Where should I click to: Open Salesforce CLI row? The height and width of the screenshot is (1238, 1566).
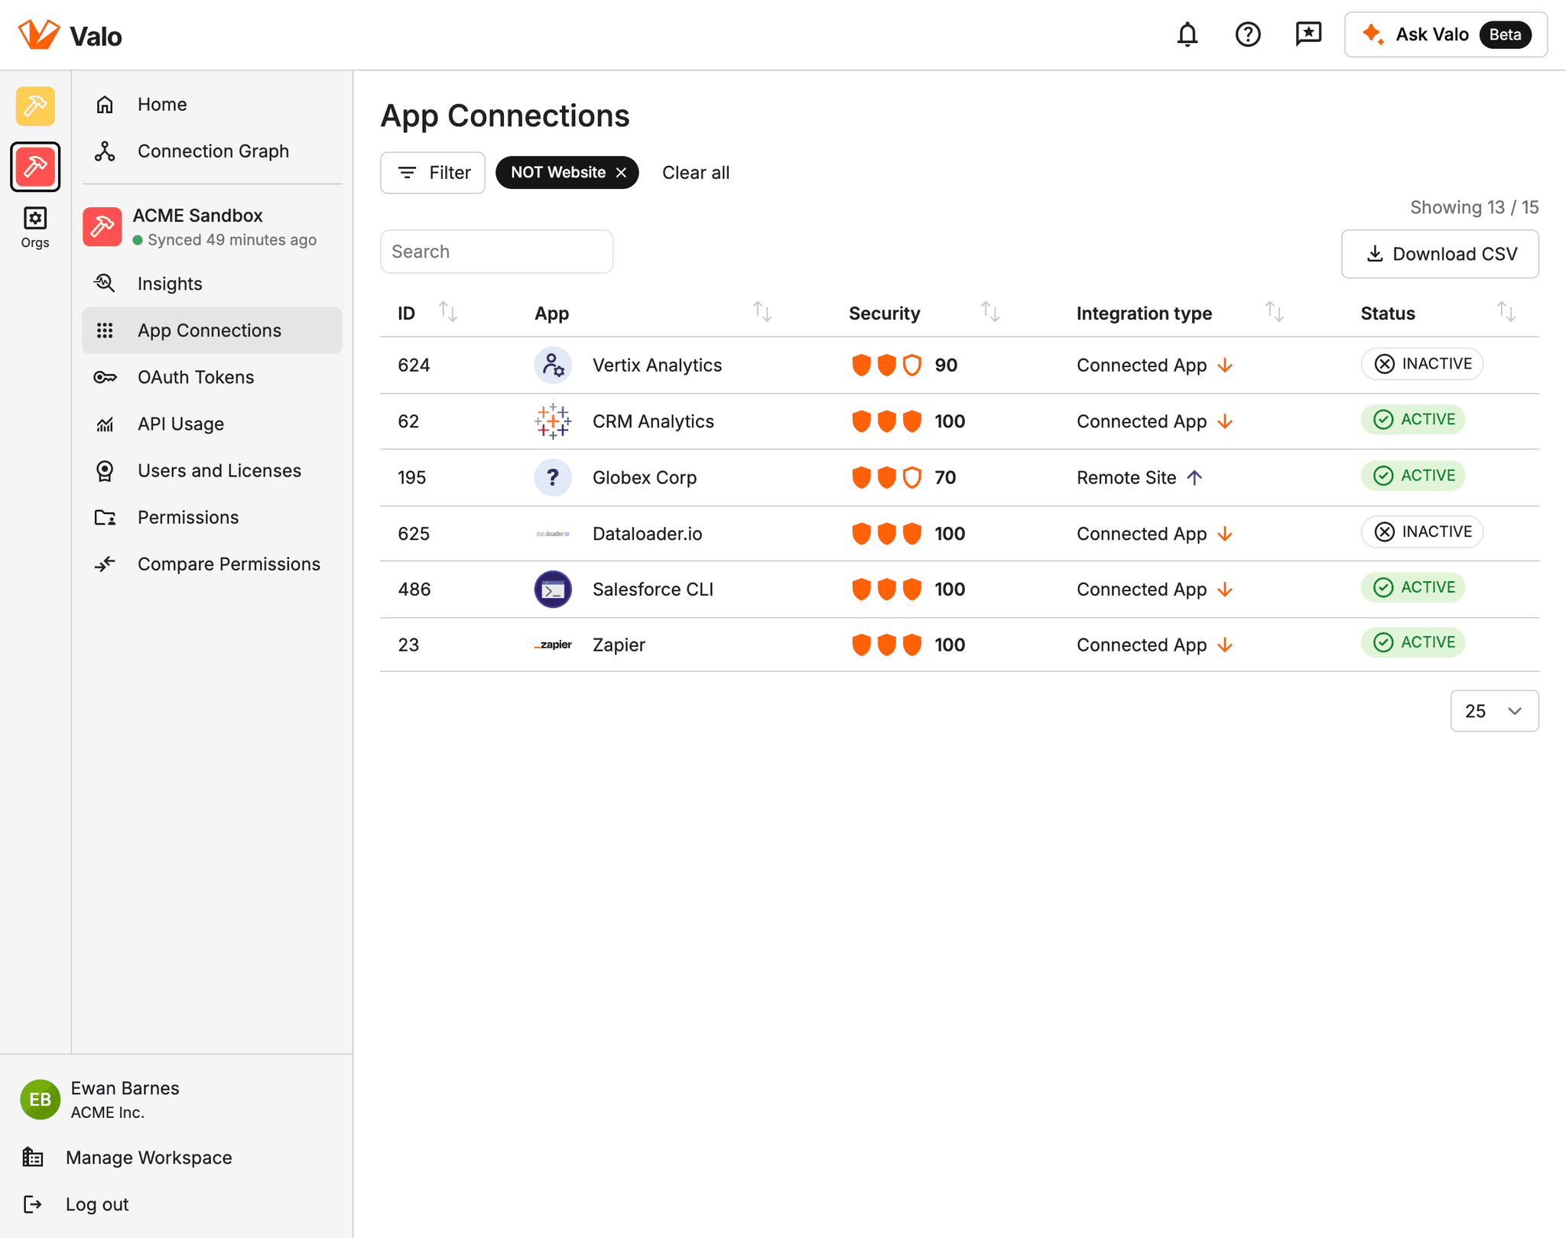pos(960,590)
